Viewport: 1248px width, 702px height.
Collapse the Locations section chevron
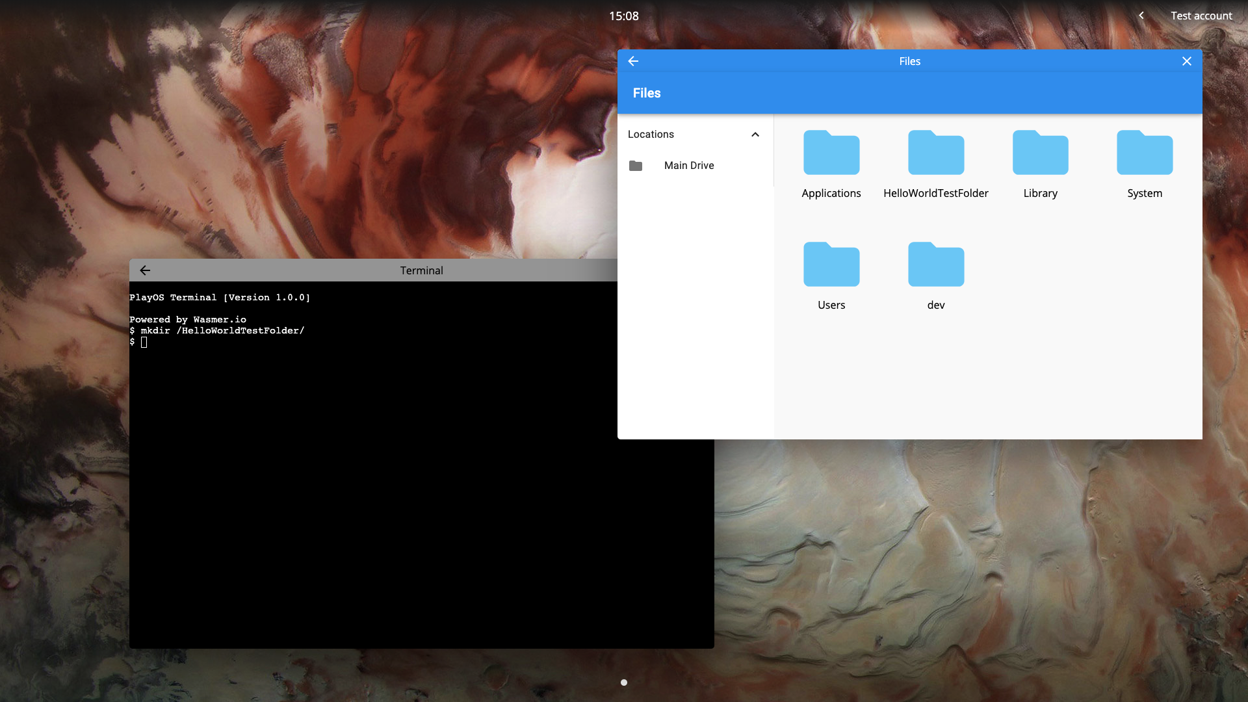(x=755, y=135)
